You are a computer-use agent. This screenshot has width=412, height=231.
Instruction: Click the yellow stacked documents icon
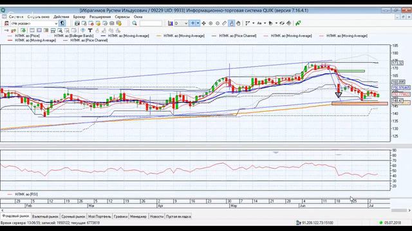coord(118,23)
